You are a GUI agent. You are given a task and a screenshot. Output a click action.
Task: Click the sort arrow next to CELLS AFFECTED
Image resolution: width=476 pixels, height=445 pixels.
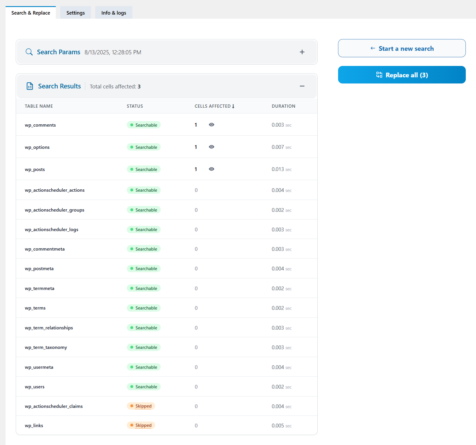(233, 106)
